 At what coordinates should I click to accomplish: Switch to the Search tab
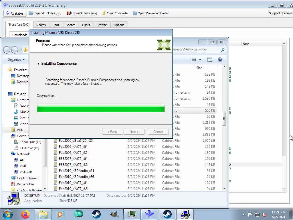70,25
